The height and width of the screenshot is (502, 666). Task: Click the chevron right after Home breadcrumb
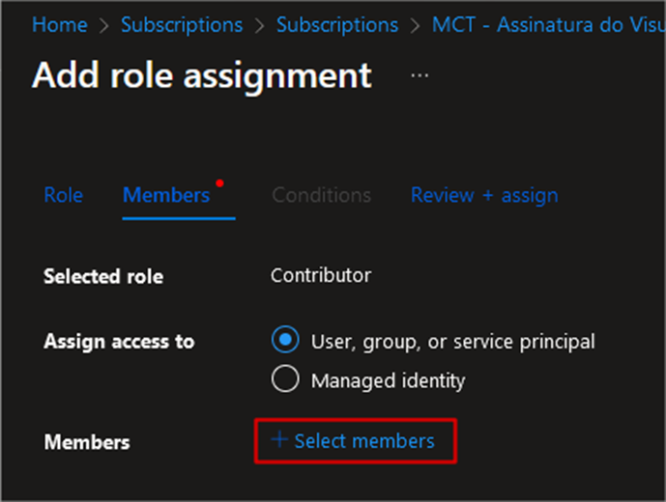click(x=104, y=25)
